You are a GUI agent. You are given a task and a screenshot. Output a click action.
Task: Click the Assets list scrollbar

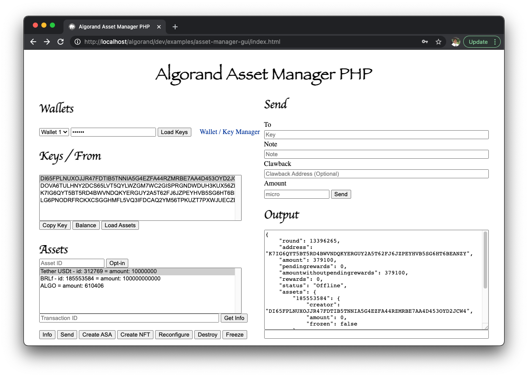[238, 291]
